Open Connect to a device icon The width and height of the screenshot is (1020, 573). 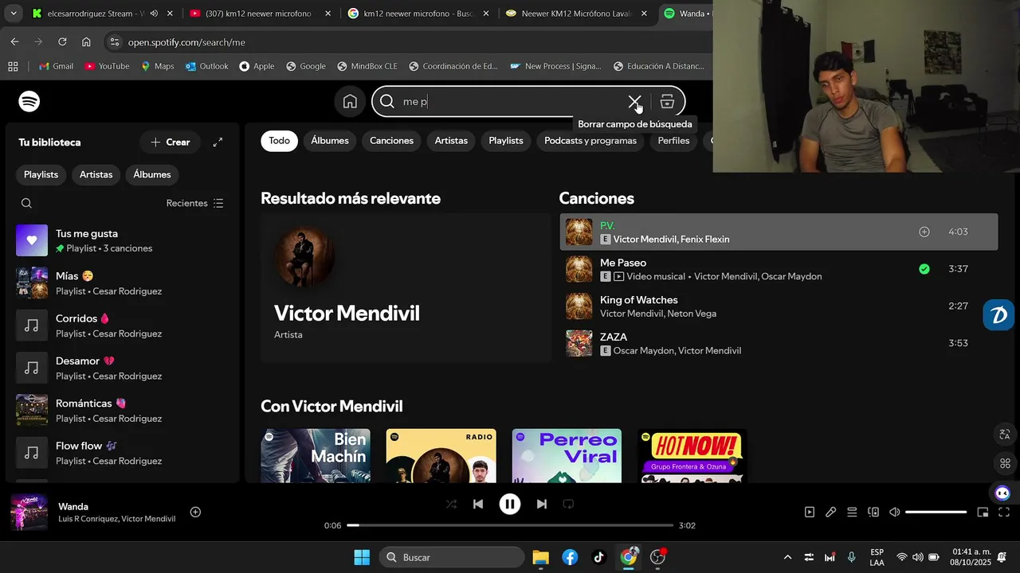[873, 513]
